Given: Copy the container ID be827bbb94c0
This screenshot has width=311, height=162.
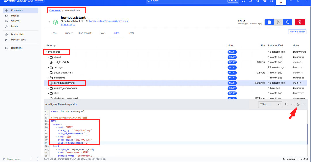Looking at the screenshot, I should [82, 21].
